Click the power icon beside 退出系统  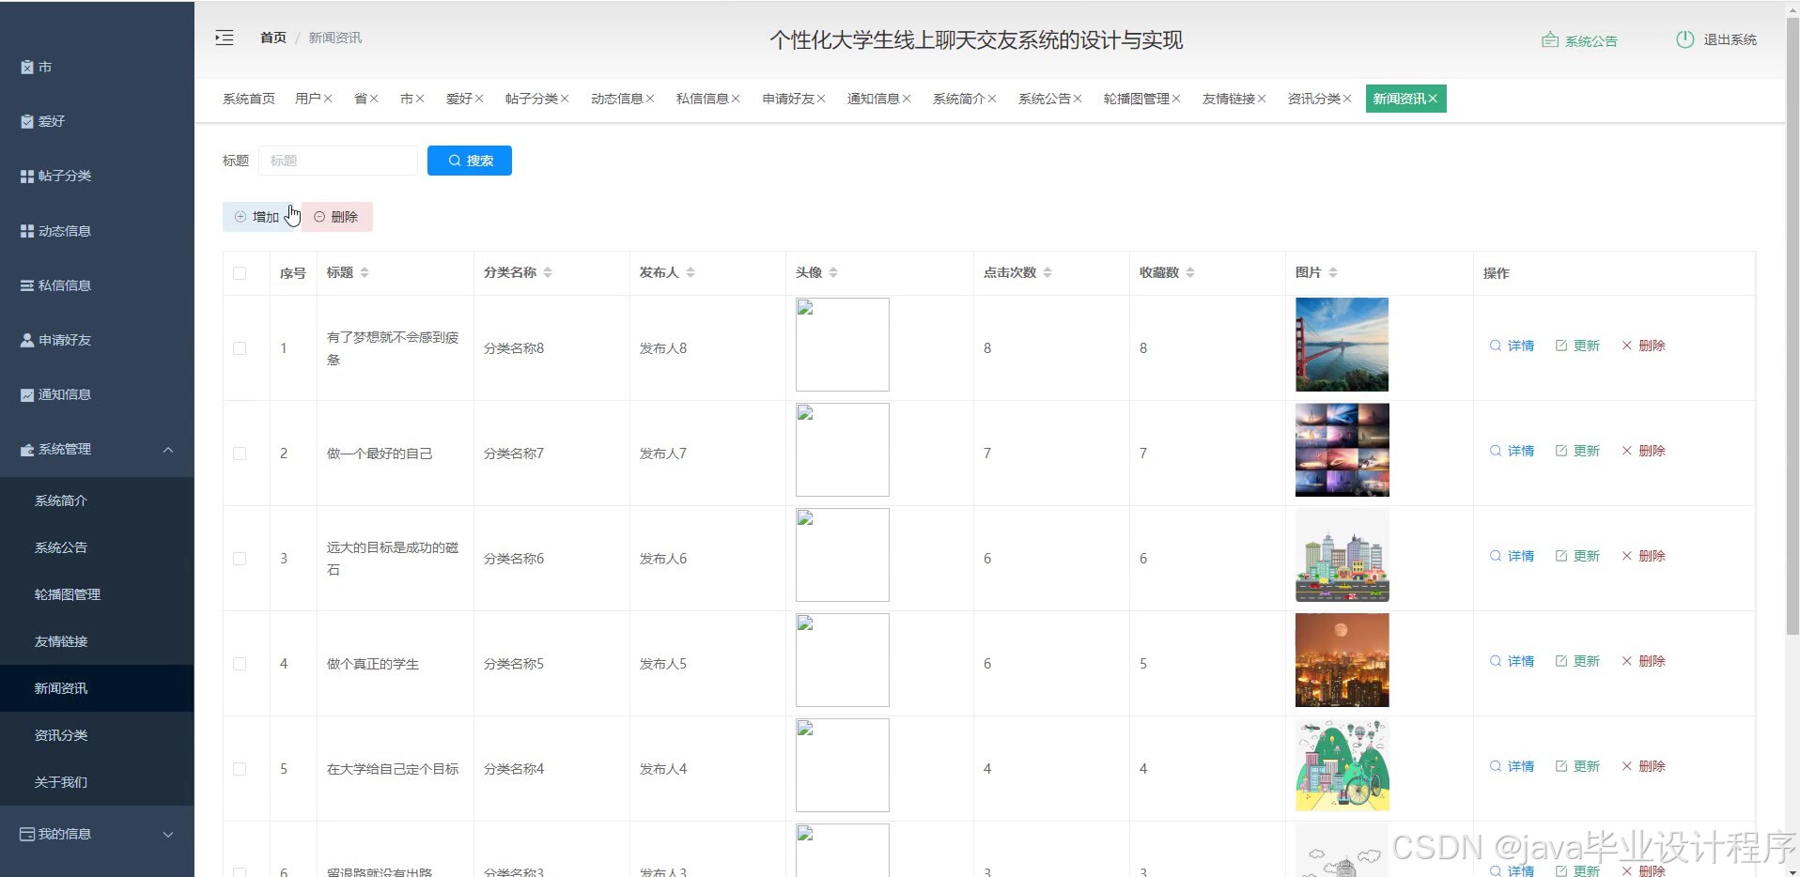1685,39
